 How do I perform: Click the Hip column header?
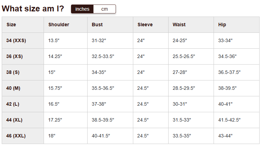222,25
